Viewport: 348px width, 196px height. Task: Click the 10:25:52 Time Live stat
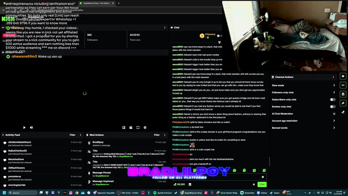[135, 37]
